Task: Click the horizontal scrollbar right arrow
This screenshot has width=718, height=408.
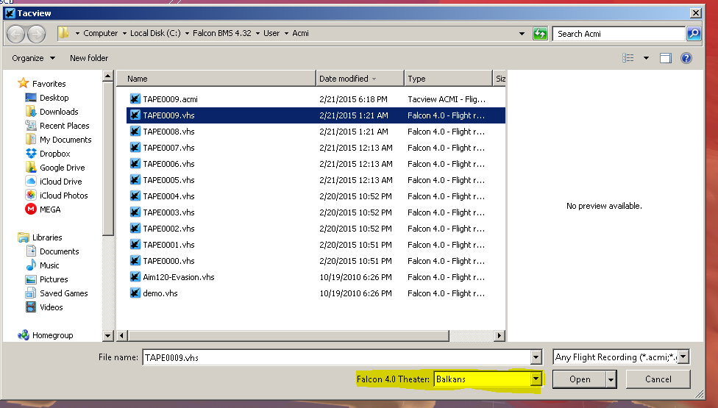Action: pyautogui.click(x=500, y=336)
